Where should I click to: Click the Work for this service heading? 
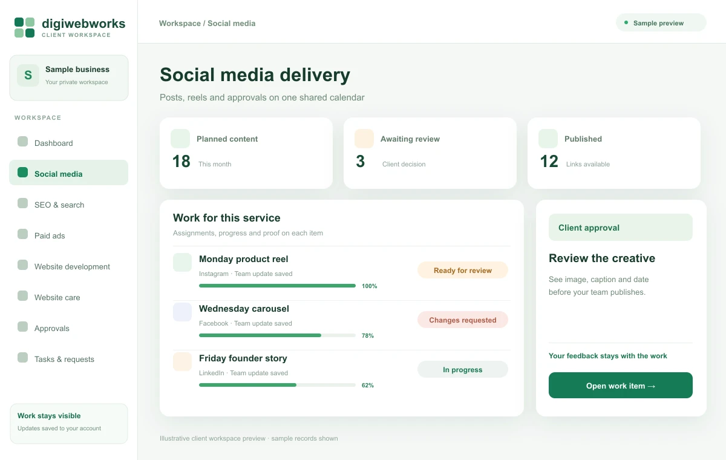227,218
